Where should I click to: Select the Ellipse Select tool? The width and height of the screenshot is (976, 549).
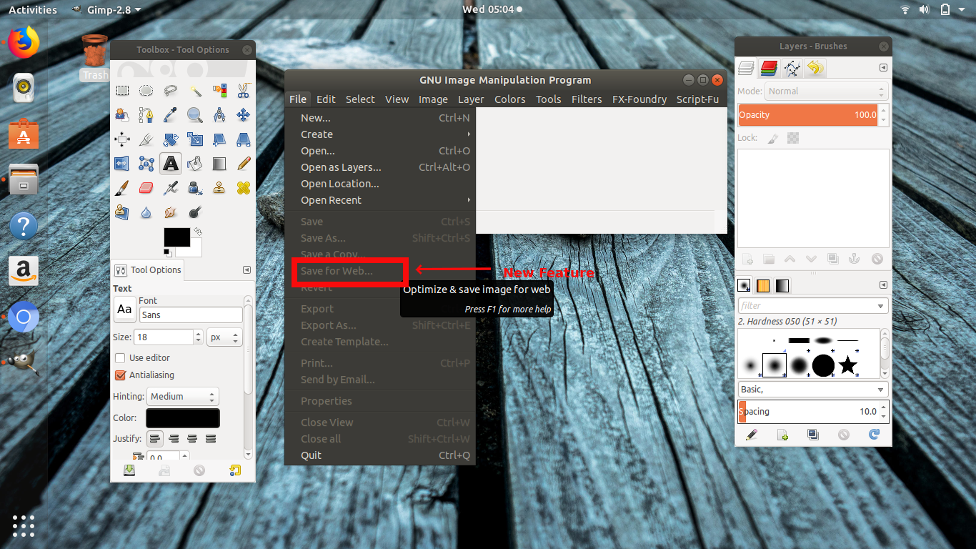pos(146,91)
